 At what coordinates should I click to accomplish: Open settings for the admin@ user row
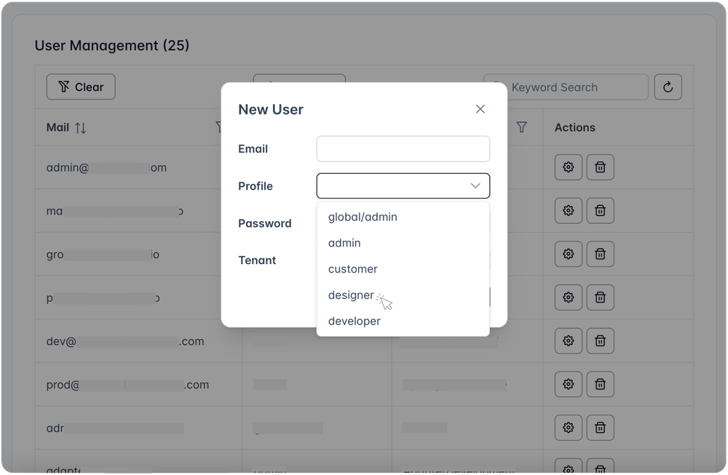pos(569,167)
